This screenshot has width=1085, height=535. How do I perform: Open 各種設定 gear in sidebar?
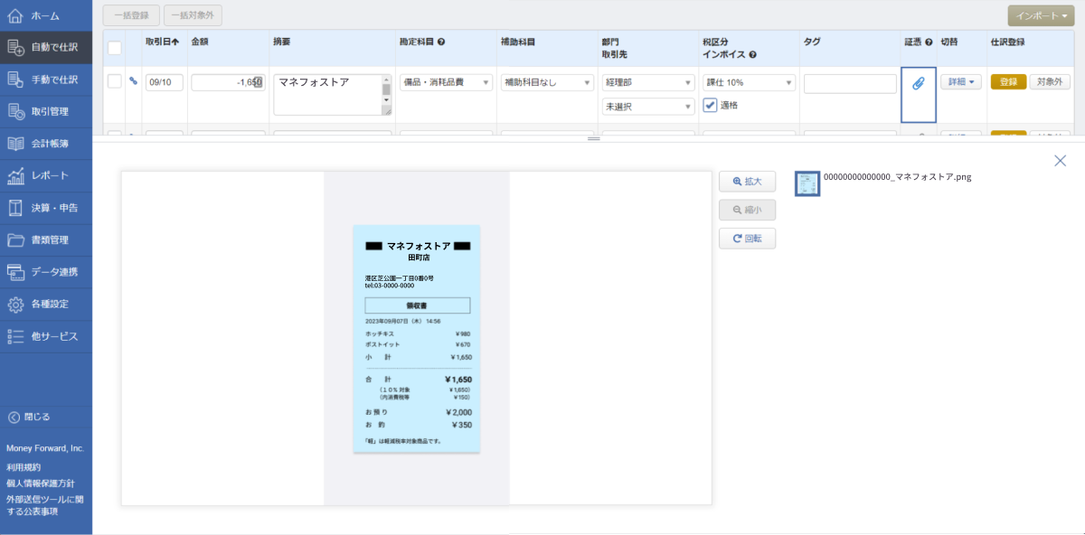click(46, 304)
